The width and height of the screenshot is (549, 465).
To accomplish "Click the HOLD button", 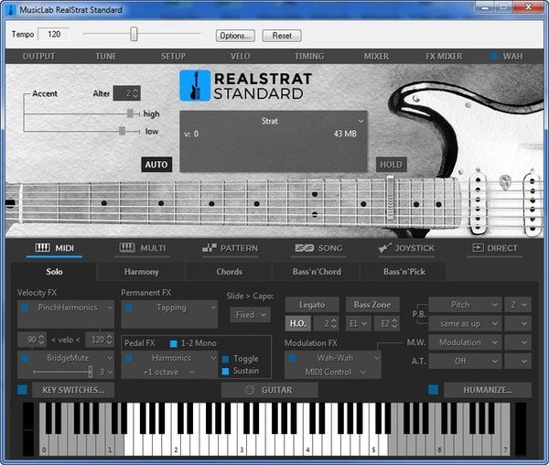I will (391, 164).
